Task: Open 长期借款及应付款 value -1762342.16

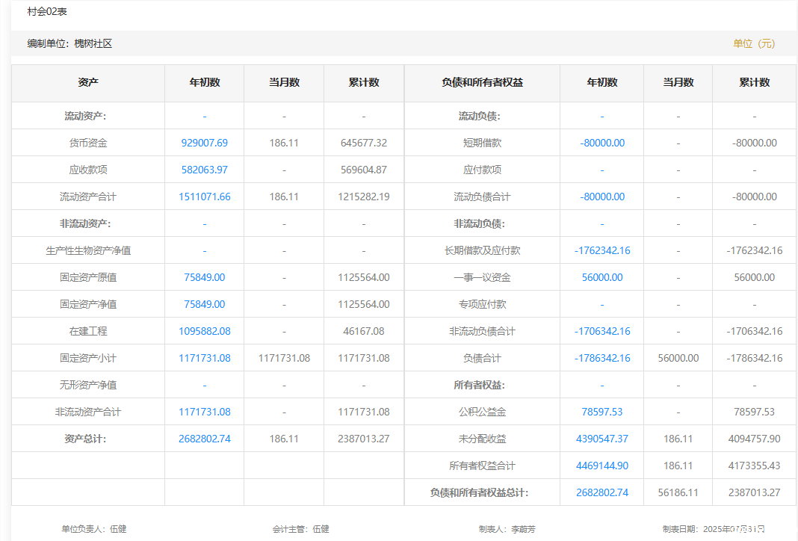Action: pyautogui.click(x=601, y=250)
